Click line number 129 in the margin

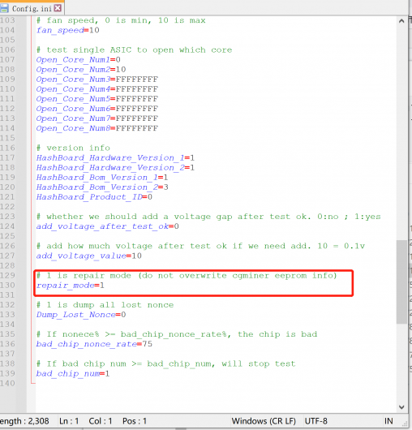[x=7, y=275]
